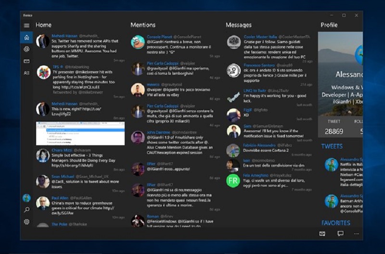The image size is (385, 254).
Task: Open Pier Carlo Cadoppi name on 'ma speriamo' mention
Action: [163, 63]
